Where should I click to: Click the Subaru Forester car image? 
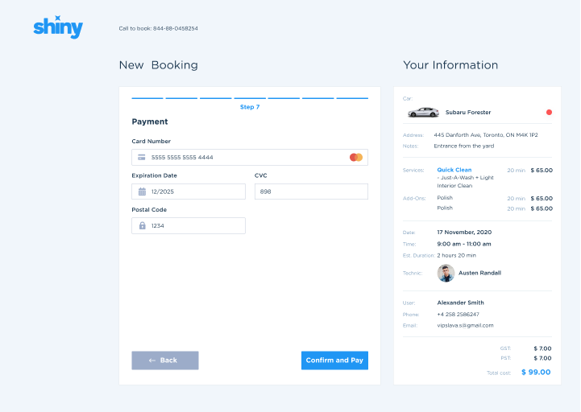coord(423,112)
